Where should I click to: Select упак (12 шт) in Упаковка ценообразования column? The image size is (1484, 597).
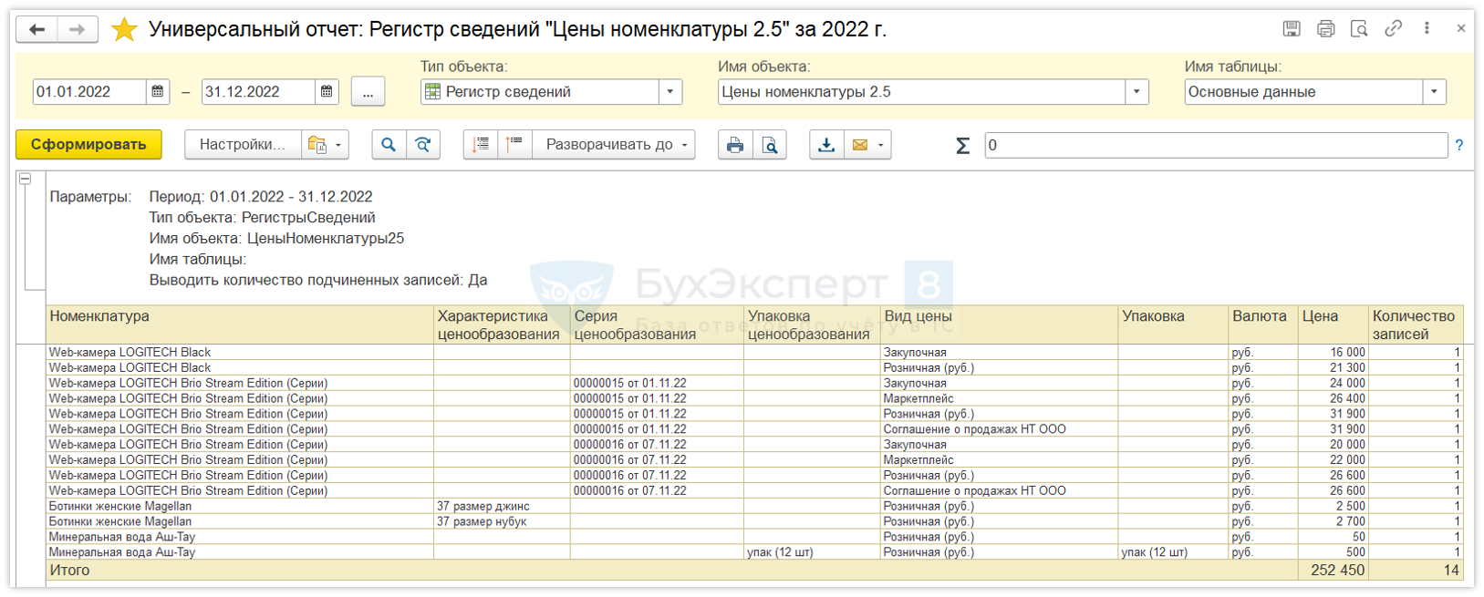coord(812,552)
